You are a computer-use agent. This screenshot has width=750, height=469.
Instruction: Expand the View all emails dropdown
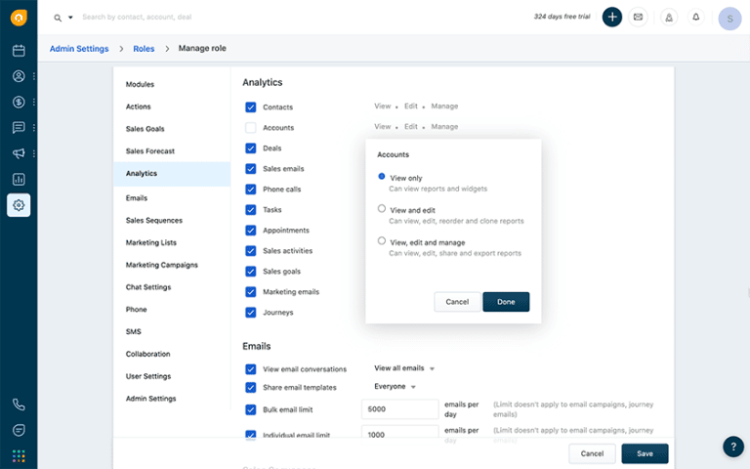(x=404, y=368)
